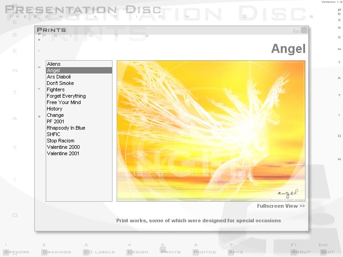The image size is (343, 257).
Task: Select PF 2001 in the list
Action: coord(79,121)
